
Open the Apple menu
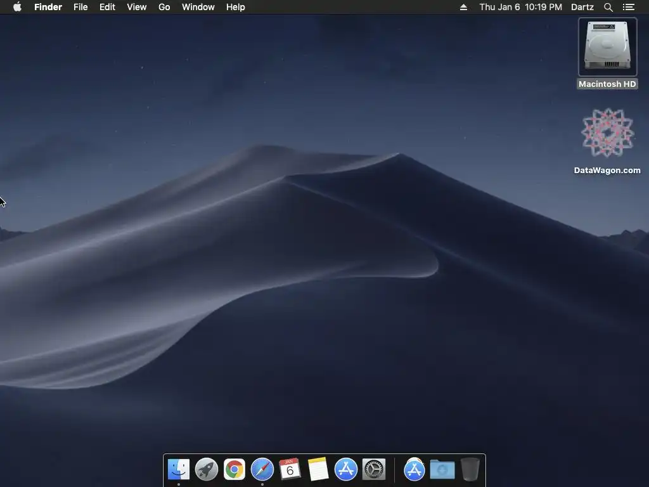(17, 7)
